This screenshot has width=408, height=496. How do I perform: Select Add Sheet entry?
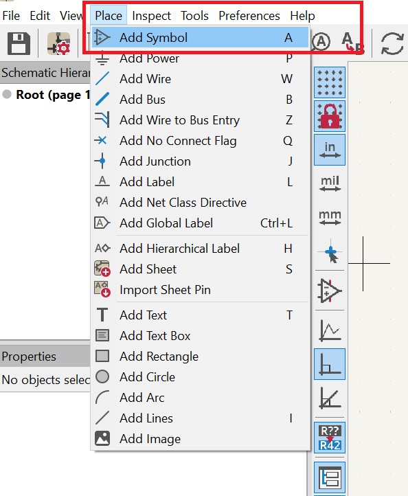200,269
